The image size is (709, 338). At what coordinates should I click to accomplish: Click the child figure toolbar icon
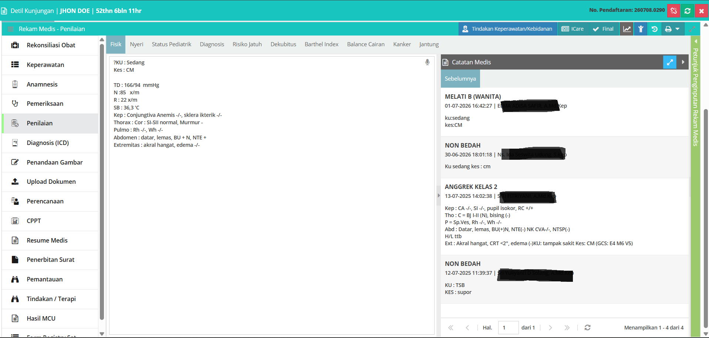click(641, 29)
